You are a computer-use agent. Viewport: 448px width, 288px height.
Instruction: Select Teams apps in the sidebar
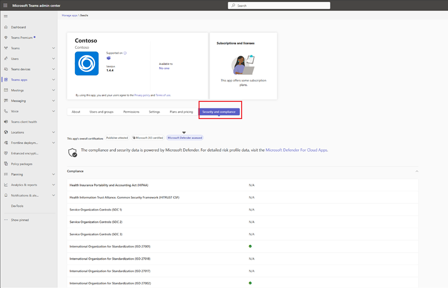coord(20,80)
